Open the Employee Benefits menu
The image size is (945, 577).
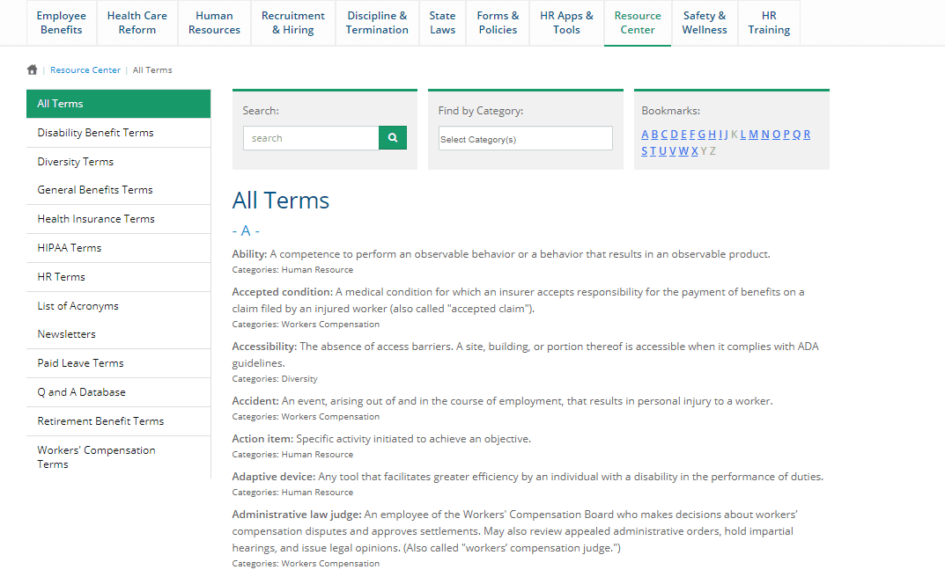pos(62,23)
